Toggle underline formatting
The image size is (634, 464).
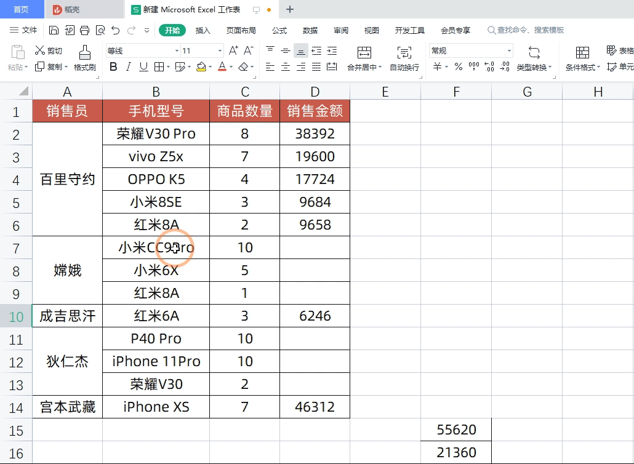point(142,66)
